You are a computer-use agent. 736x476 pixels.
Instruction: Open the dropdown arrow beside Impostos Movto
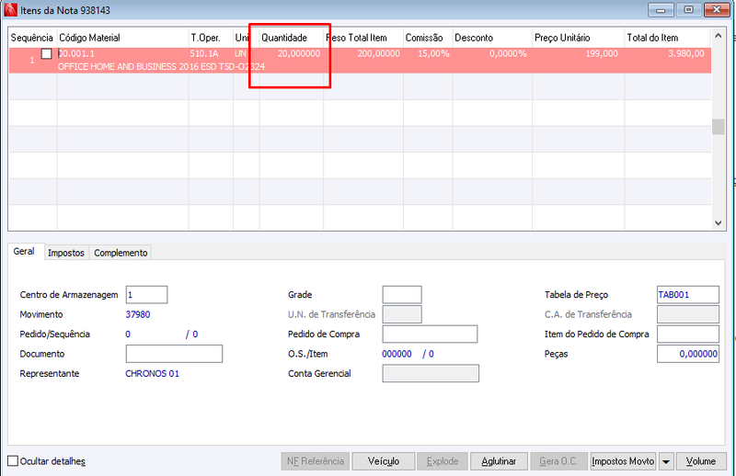tap(666, 461)
